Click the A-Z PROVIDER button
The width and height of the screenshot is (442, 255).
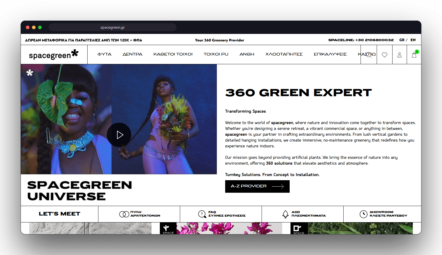(257, 186)
